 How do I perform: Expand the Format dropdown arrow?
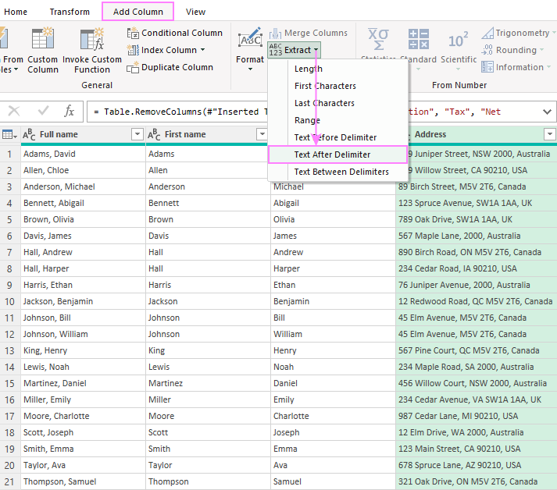(x=251, y=69)
